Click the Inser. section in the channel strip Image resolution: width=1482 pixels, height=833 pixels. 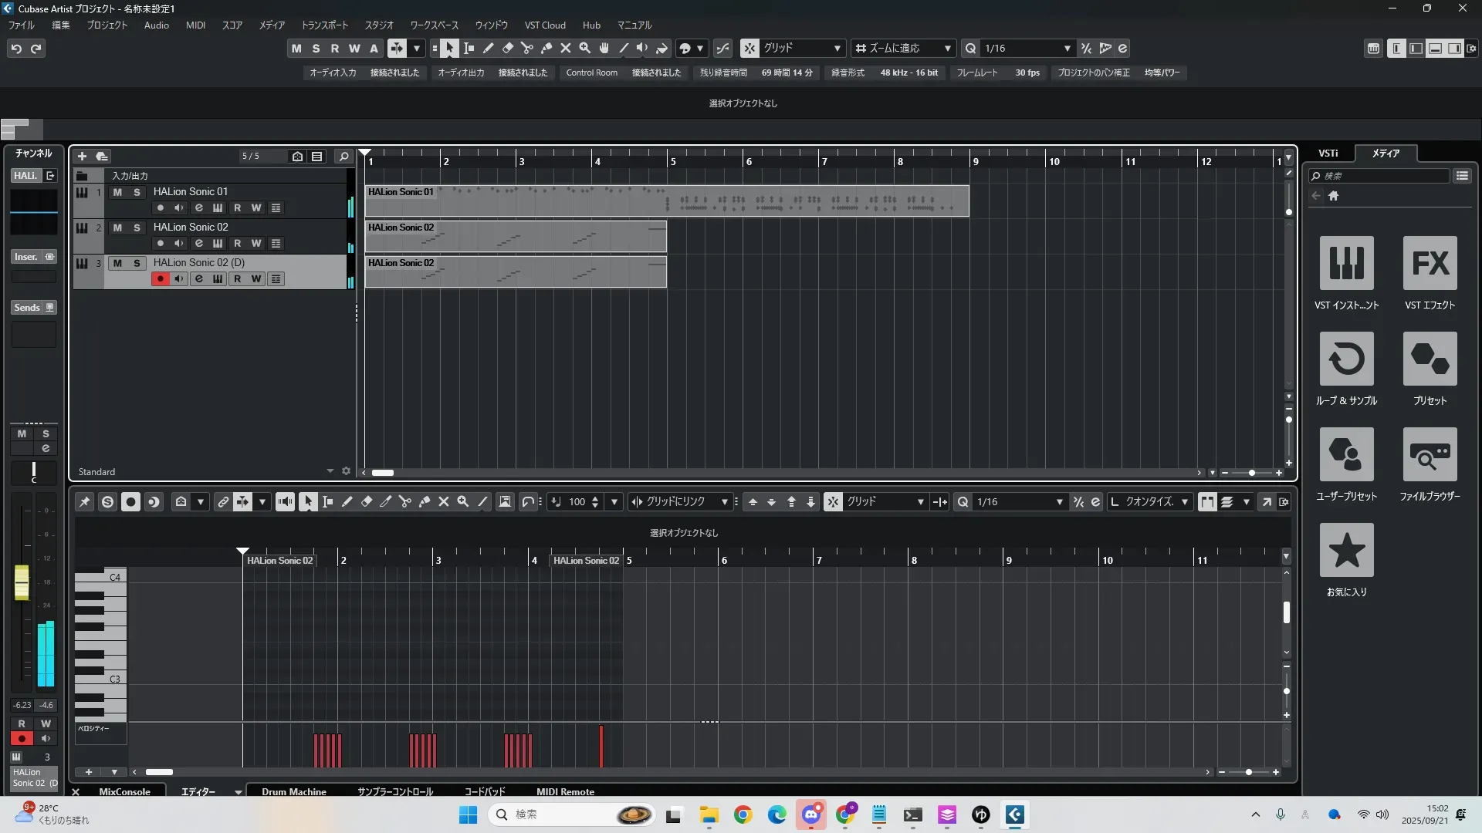click(x=26, y=257)
